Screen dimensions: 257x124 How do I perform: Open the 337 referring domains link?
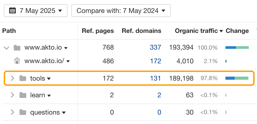pos(155,48)
